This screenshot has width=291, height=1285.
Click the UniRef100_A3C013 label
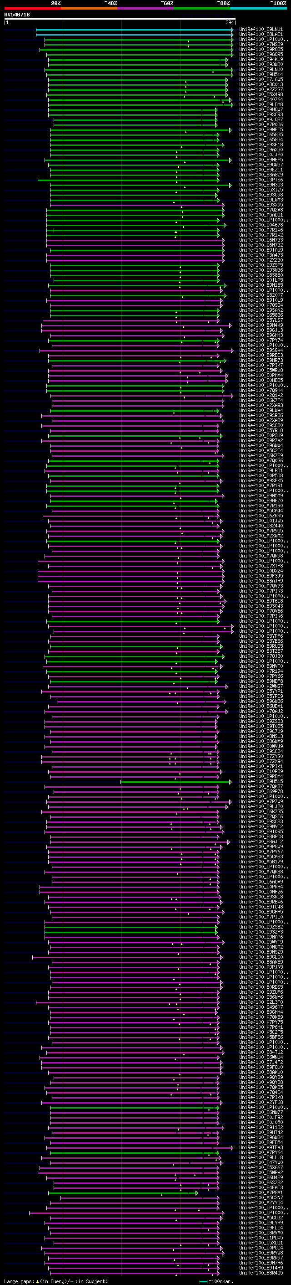click(261, 84)
